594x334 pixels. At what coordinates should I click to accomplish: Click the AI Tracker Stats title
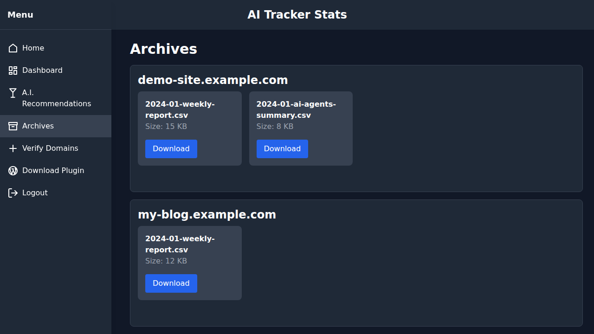pos(297,14)
